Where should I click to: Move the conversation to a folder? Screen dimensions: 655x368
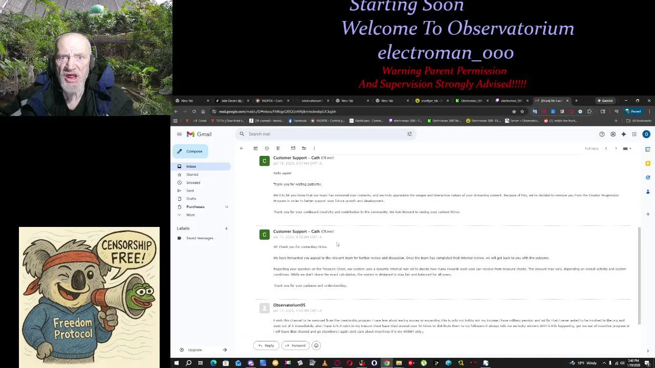pyautogui.click(x=304, y=148)
